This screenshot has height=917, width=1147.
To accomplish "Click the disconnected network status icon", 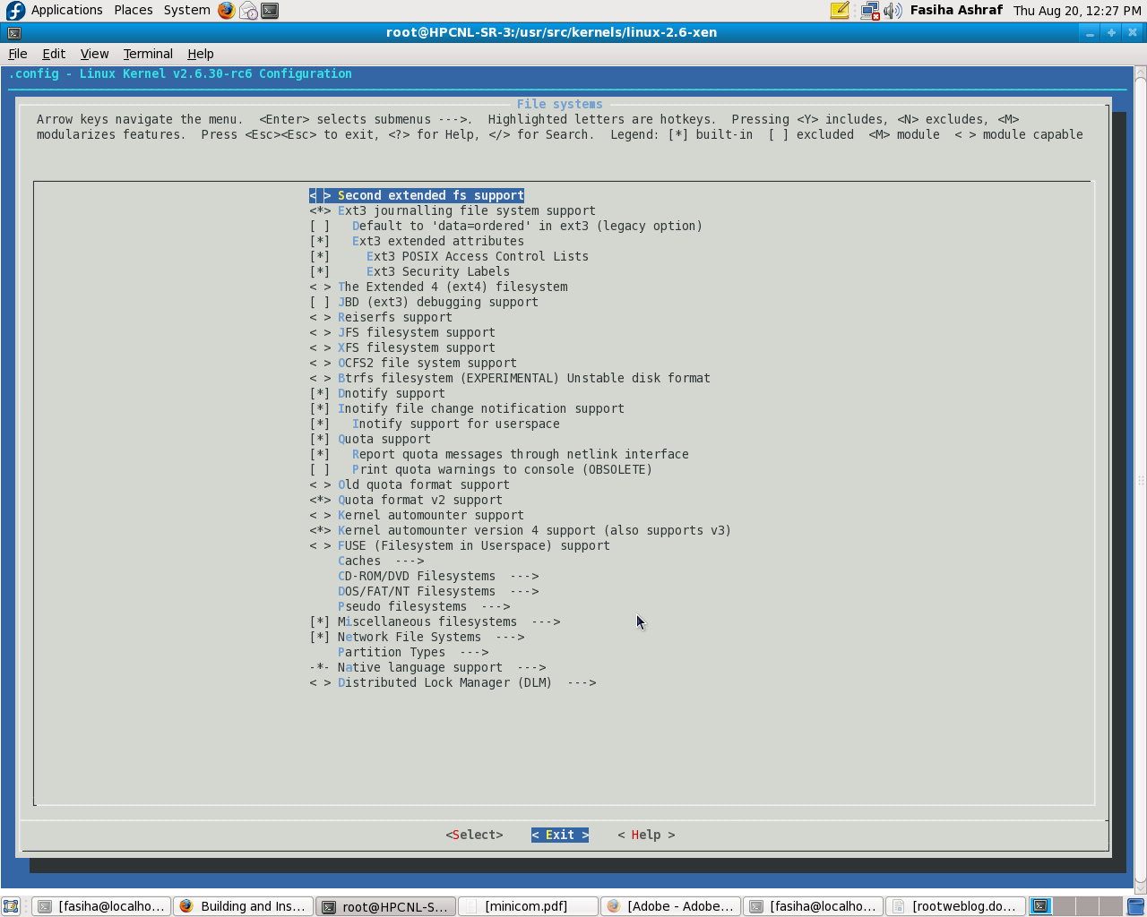I will tap(869, 11).
